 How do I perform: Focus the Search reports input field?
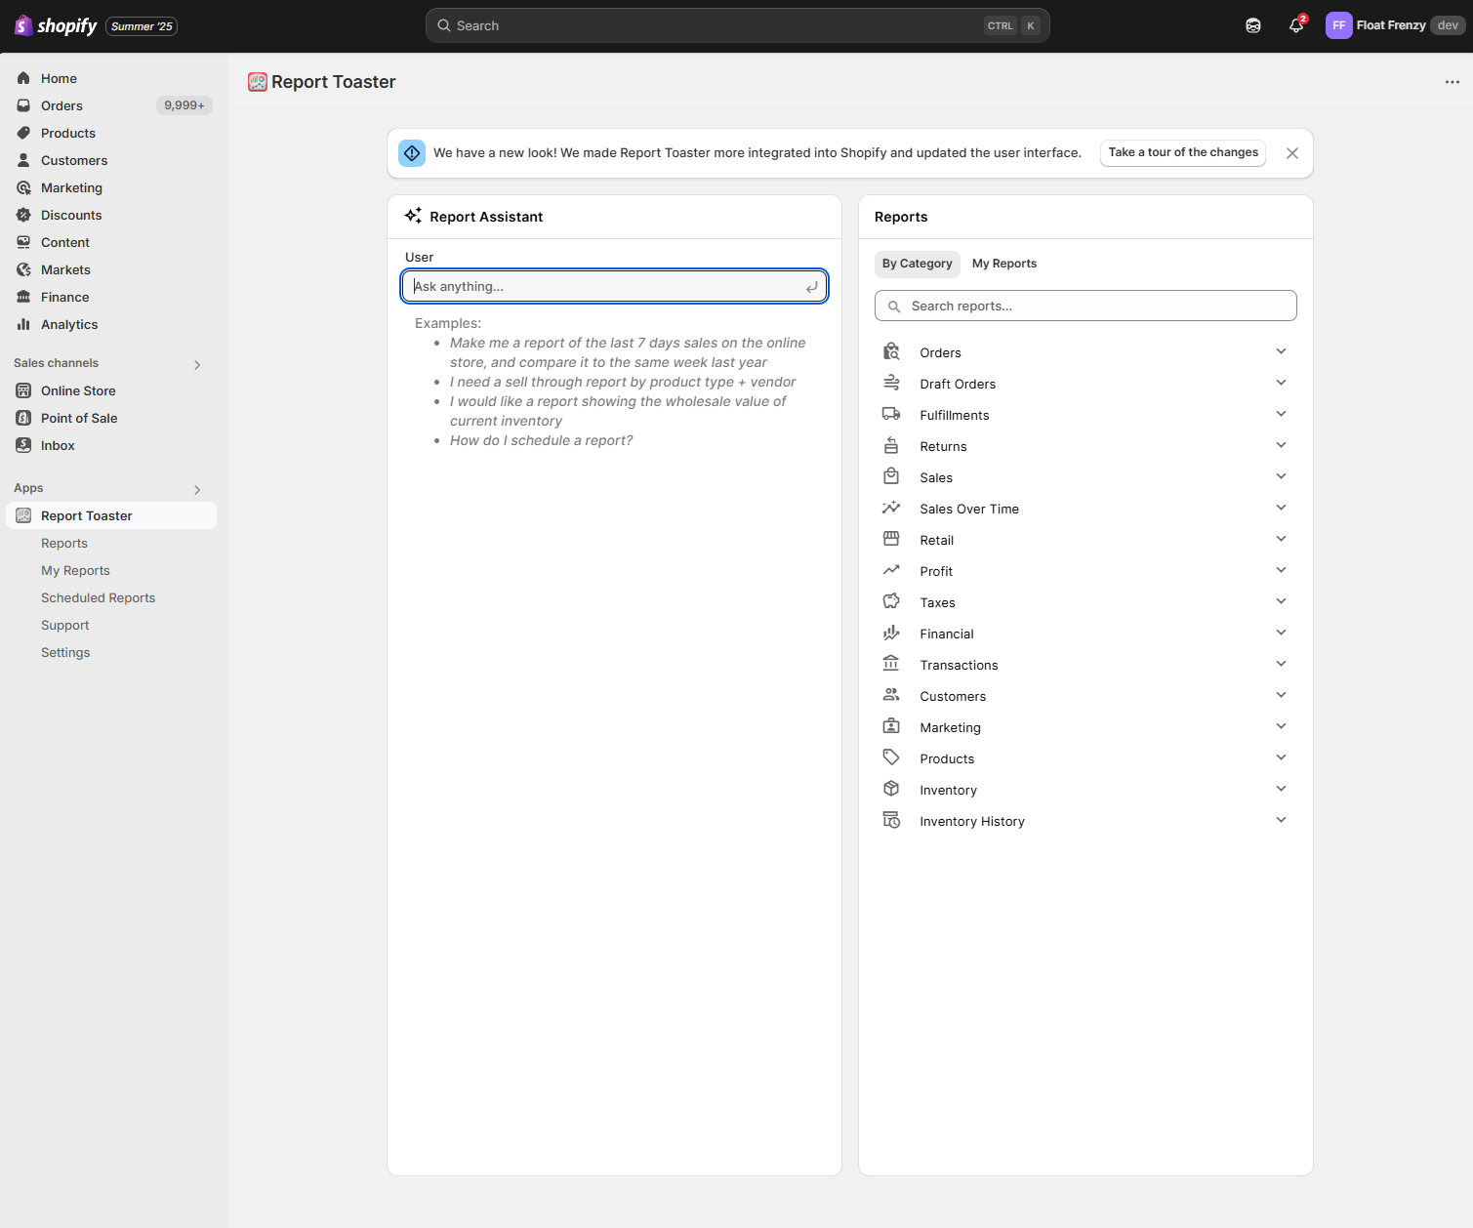[x=1085, y=307]
